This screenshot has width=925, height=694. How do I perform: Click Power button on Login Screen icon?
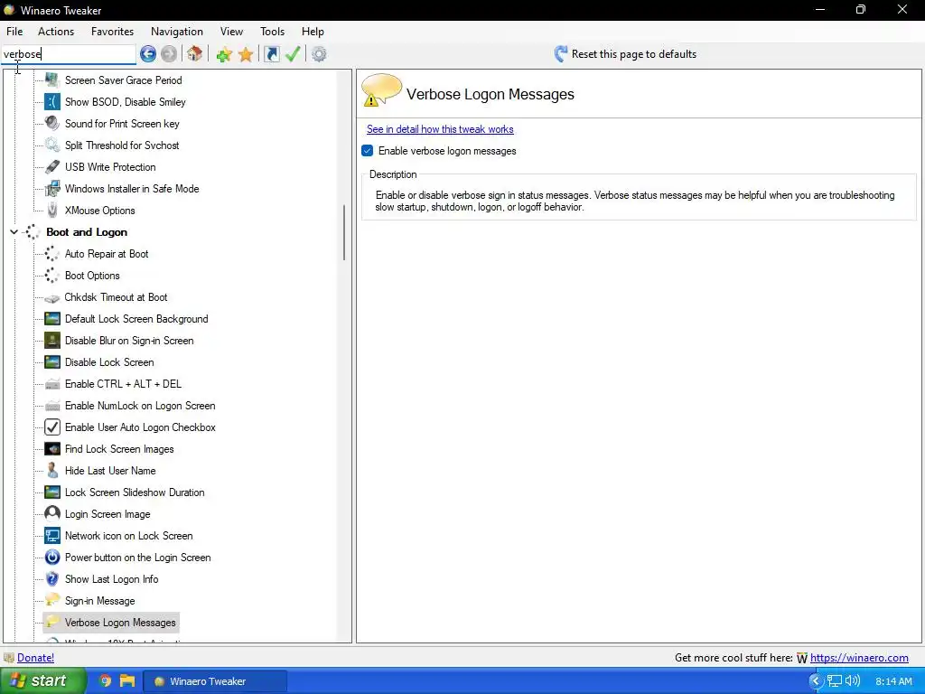[x=51, y=557]
